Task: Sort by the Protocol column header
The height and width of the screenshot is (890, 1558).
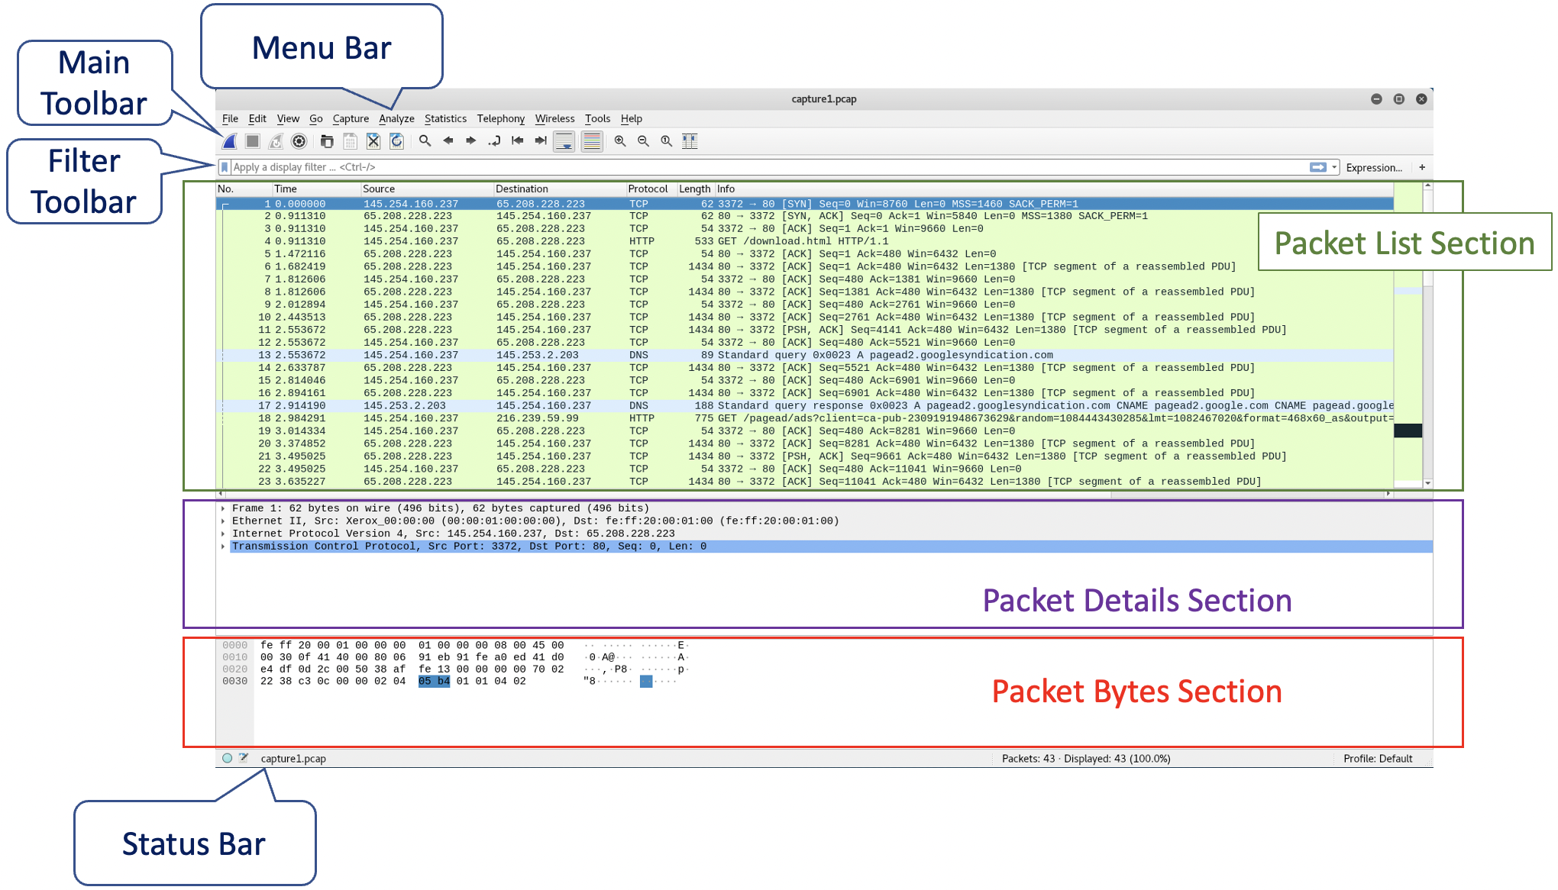Action: pyautogui.click(x=651, y=189)
